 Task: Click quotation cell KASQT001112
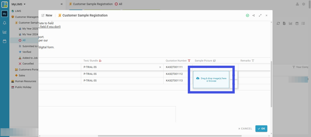174,74
